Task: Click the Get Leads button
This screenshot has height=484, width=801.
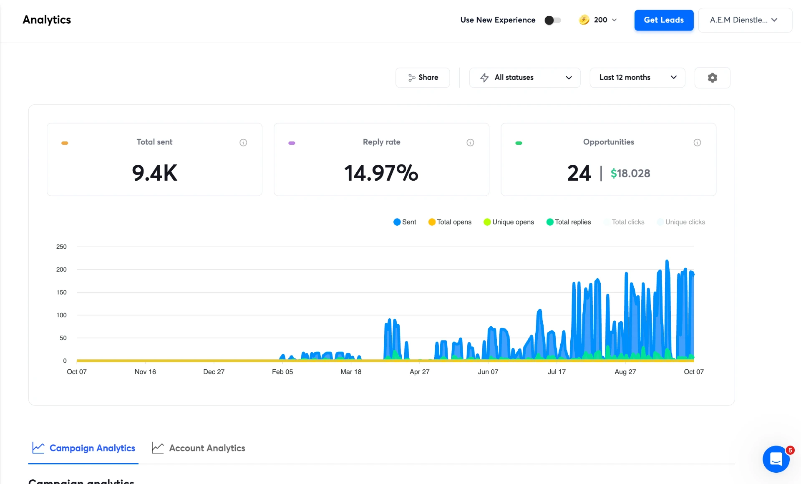Action: 664,20
